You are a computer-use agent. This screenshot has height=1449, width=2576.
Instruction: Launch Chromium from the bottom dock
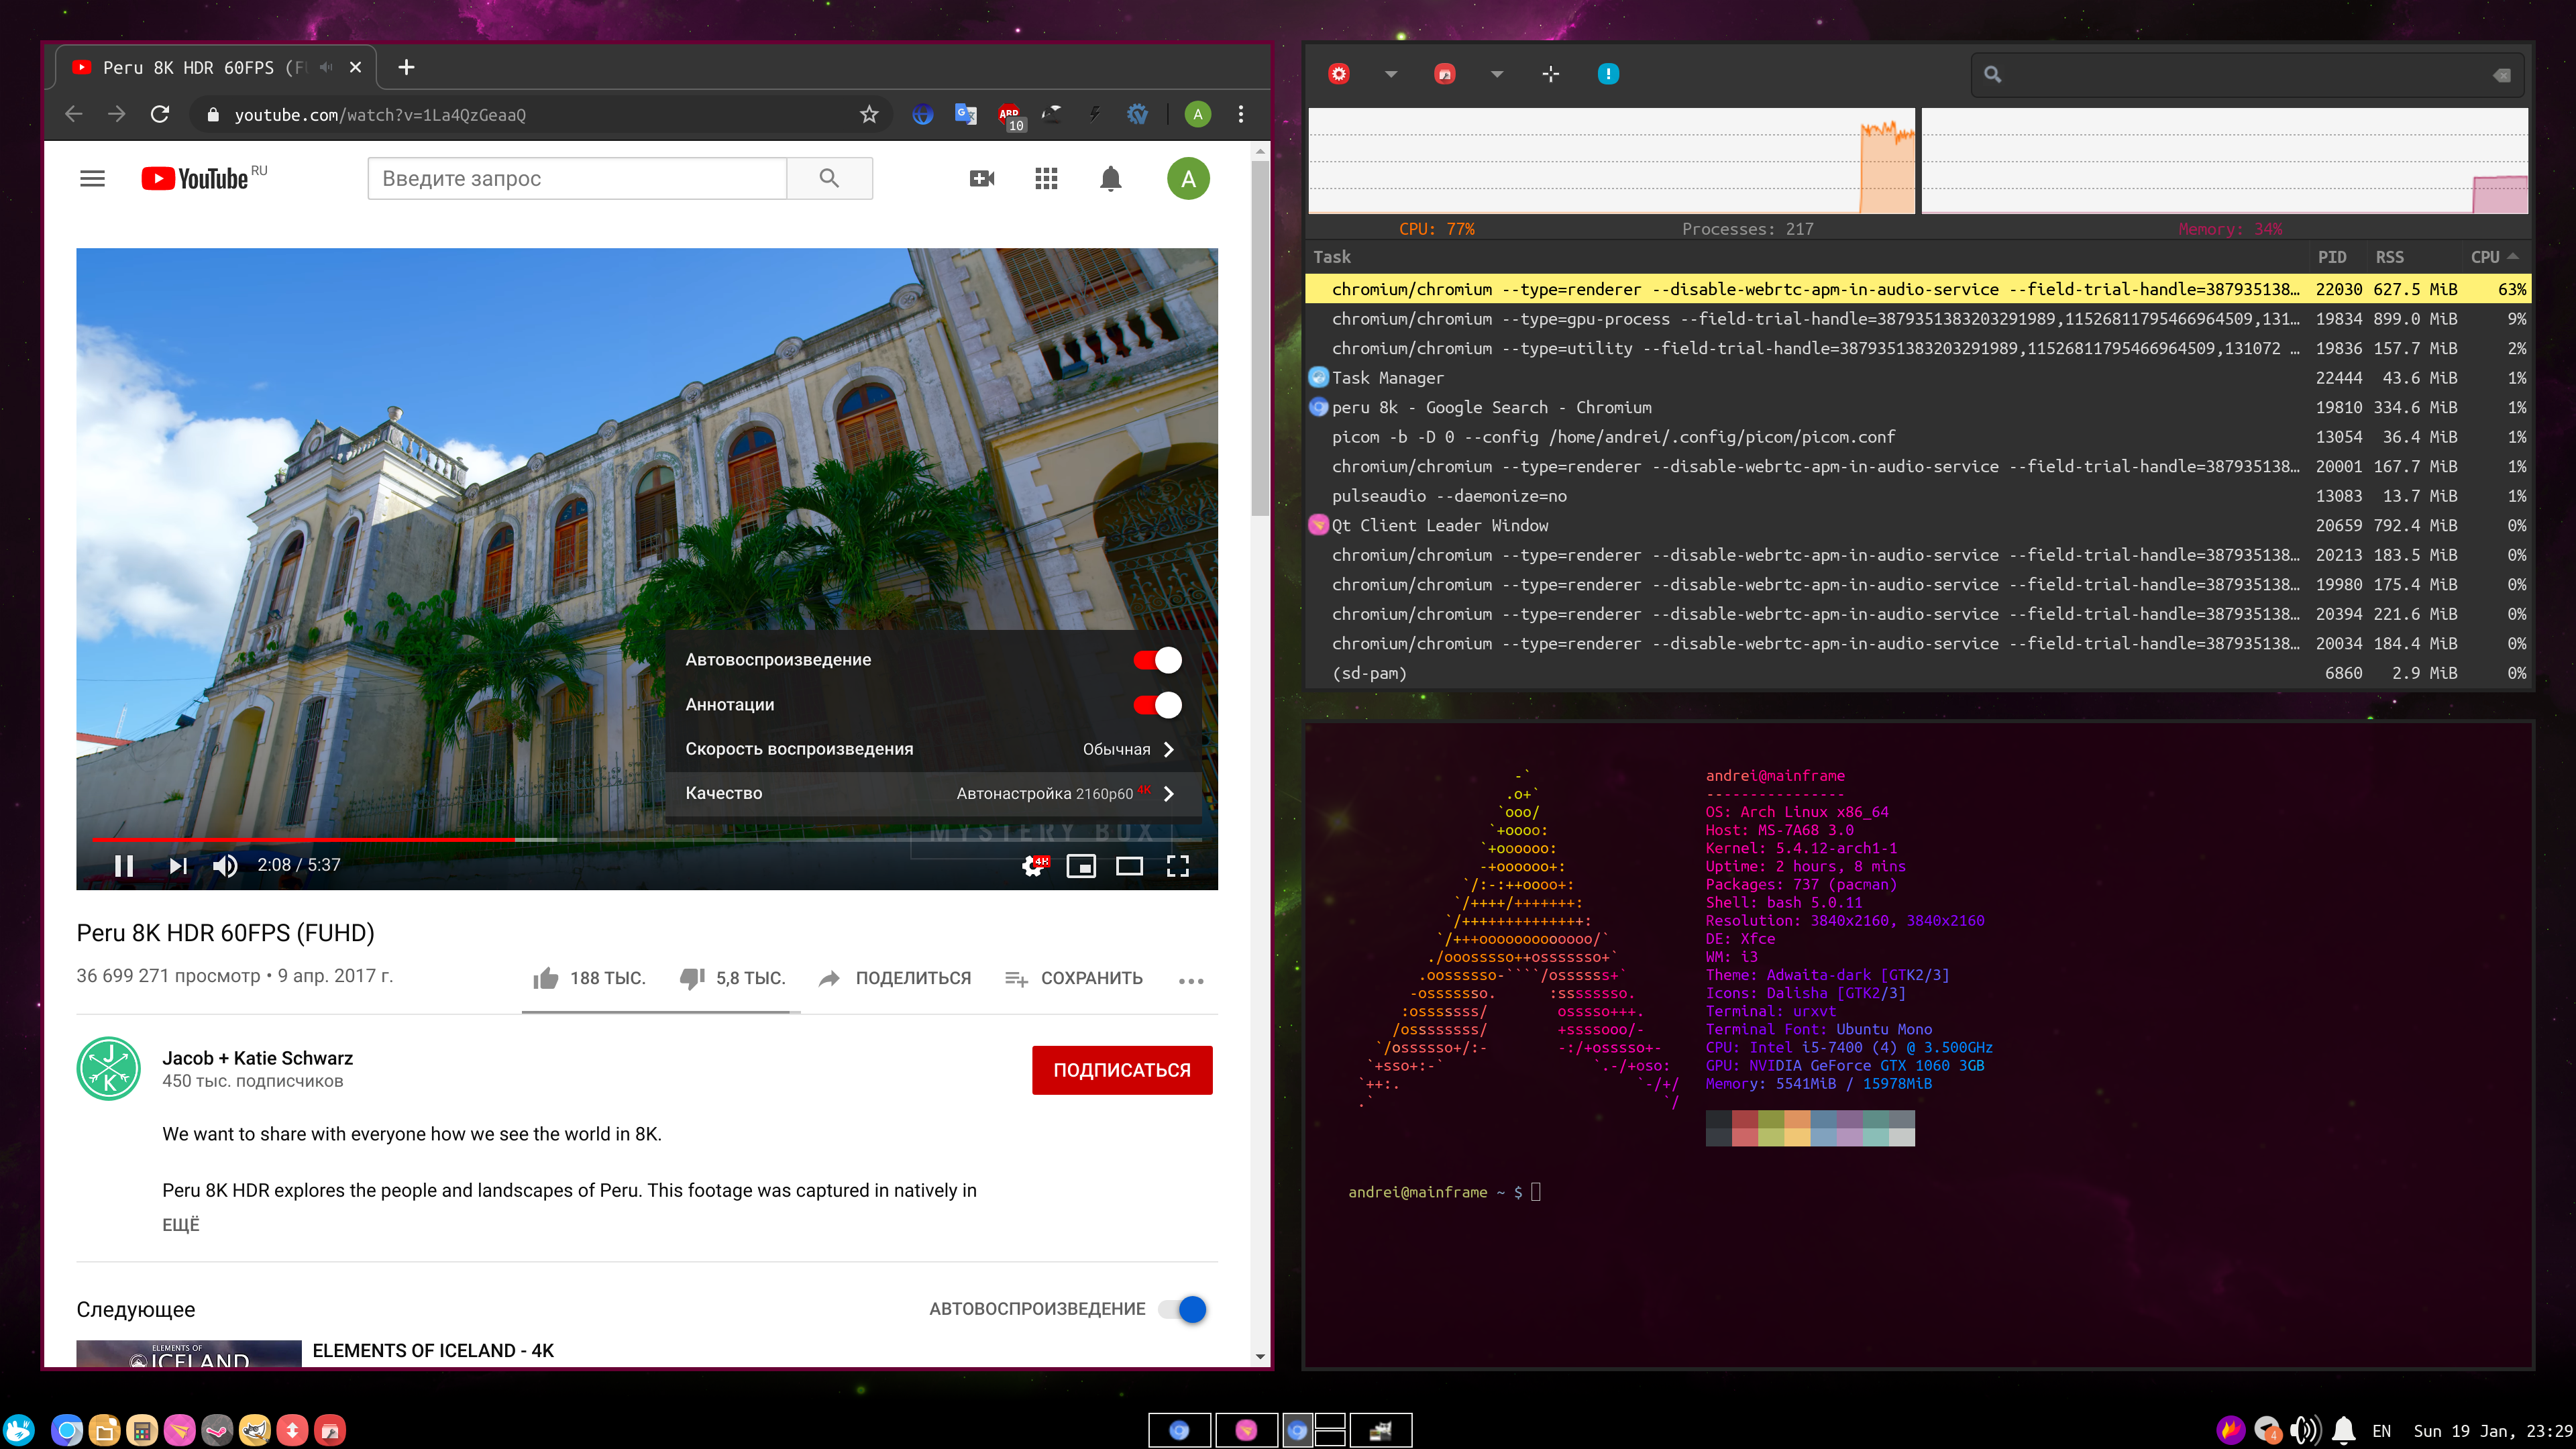point(67,1431)
